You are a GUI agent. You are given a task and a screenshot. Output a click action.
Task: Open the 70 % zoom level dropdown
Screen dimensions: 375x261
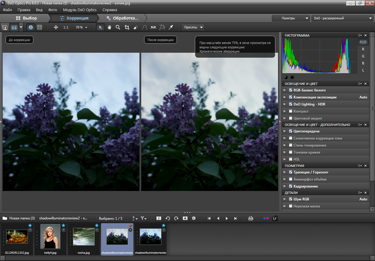81,27
